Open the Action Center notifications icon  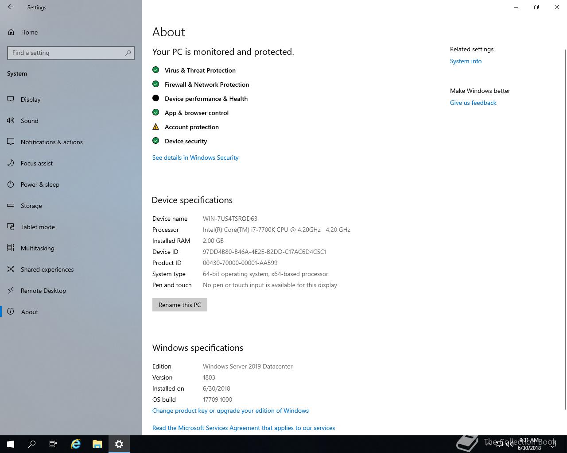tap(552, 444)
